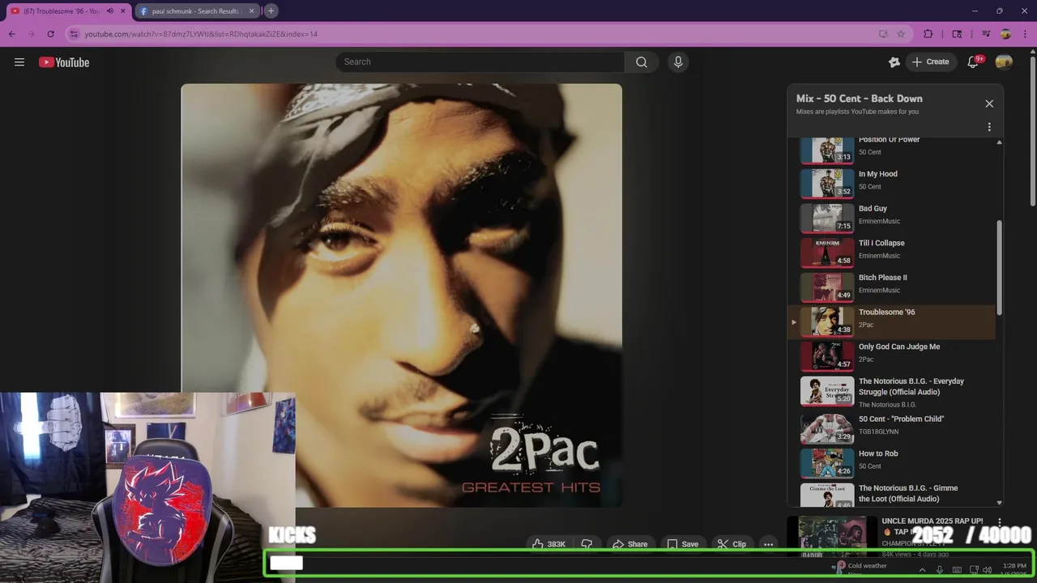
Task: Play Gimme the Loot (Official Audio) entry
Action: point(891,495)
